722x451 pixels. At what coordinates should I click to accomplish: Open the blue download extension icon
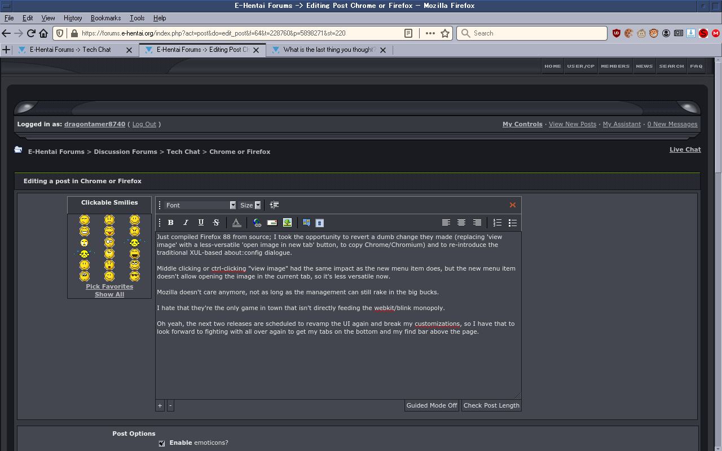click(x=691, y=33)
